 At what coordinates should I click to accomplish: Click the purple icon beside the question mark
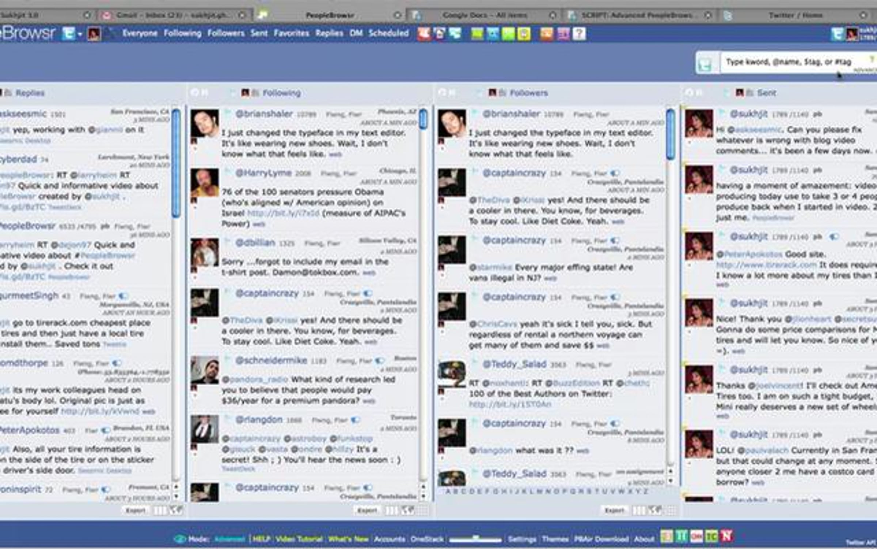(x=563, y=34)
